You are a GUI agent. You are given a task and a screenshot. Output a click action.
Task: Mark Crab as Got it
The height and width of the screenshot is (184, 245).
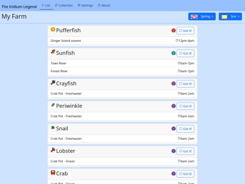tap(186, 174)
